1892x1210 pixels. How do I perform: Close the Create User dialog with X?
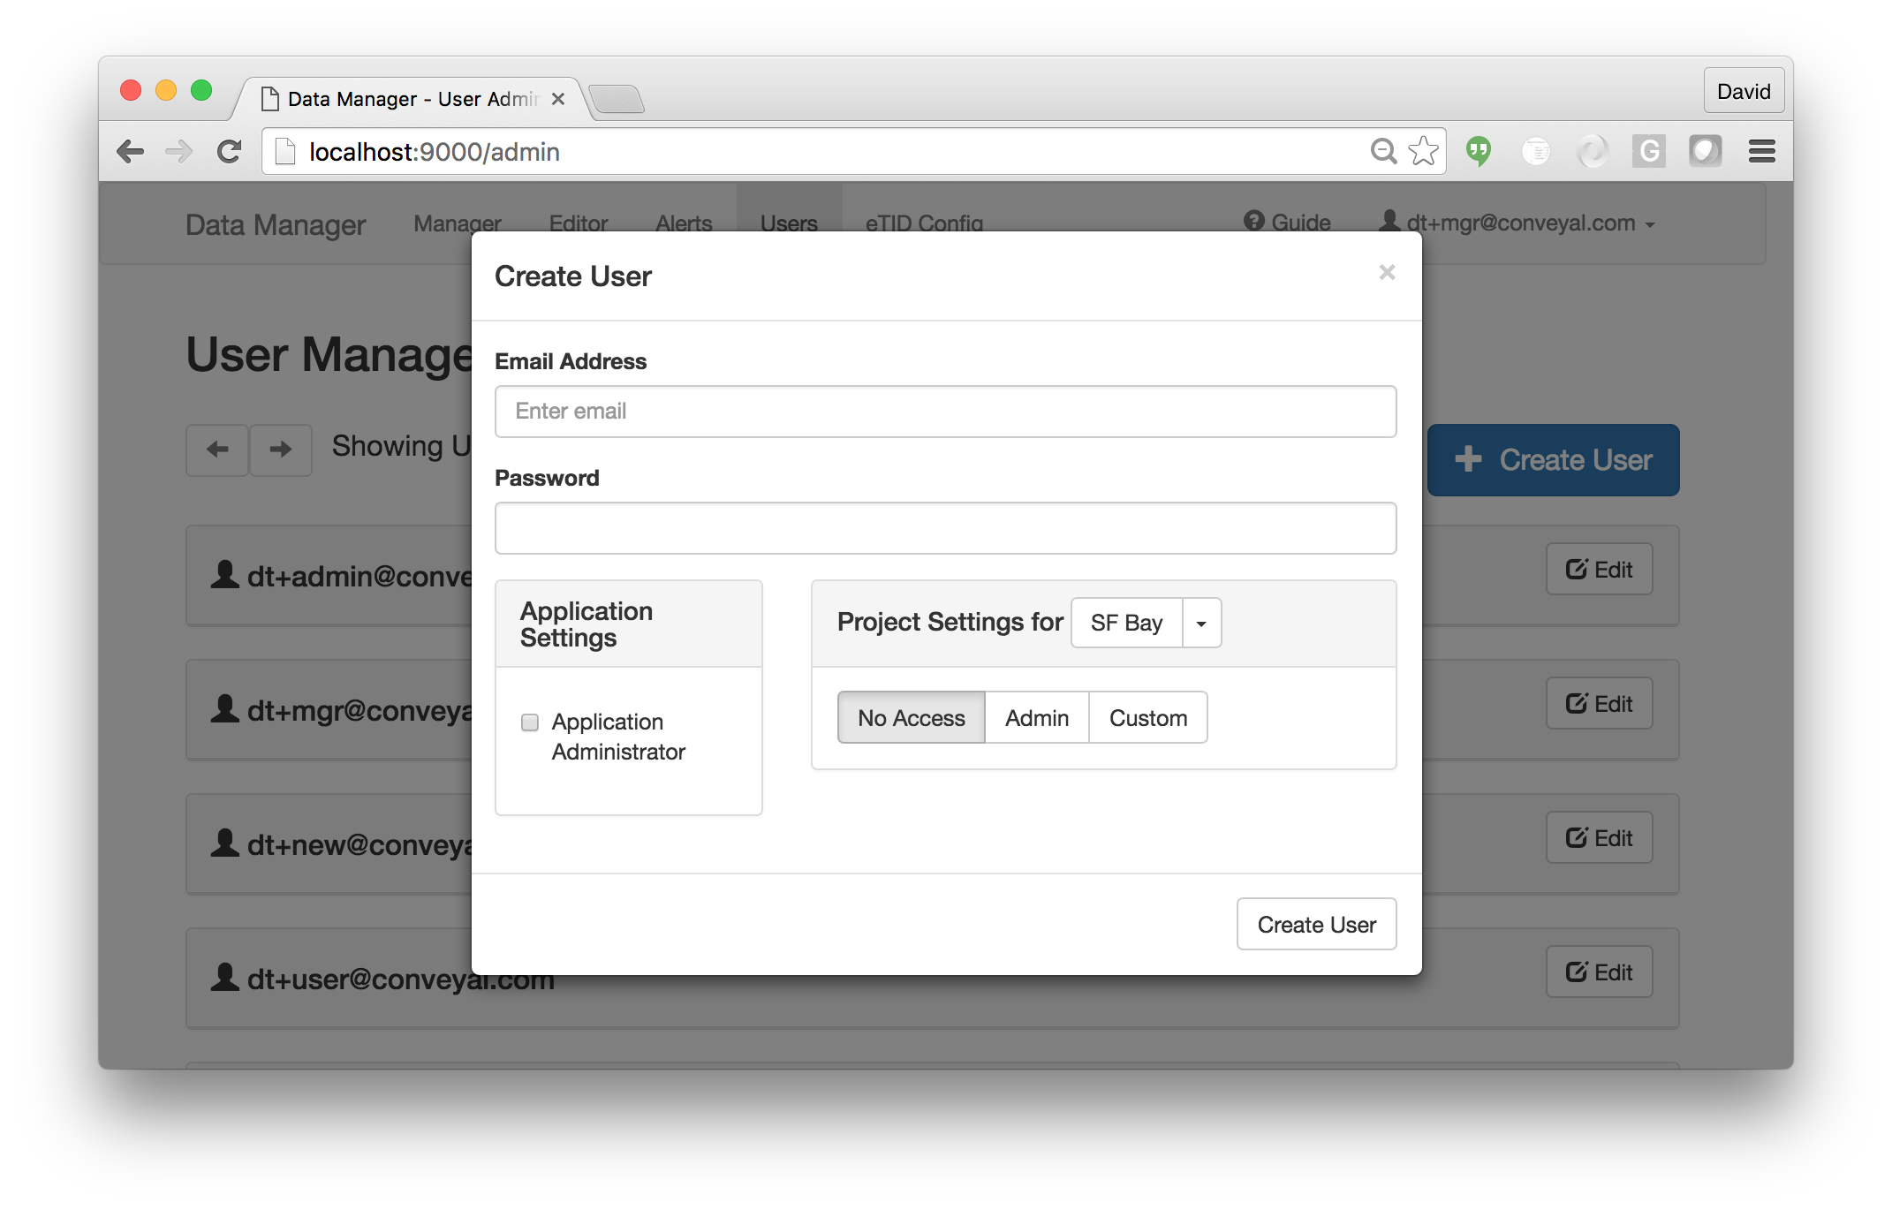1387,273
